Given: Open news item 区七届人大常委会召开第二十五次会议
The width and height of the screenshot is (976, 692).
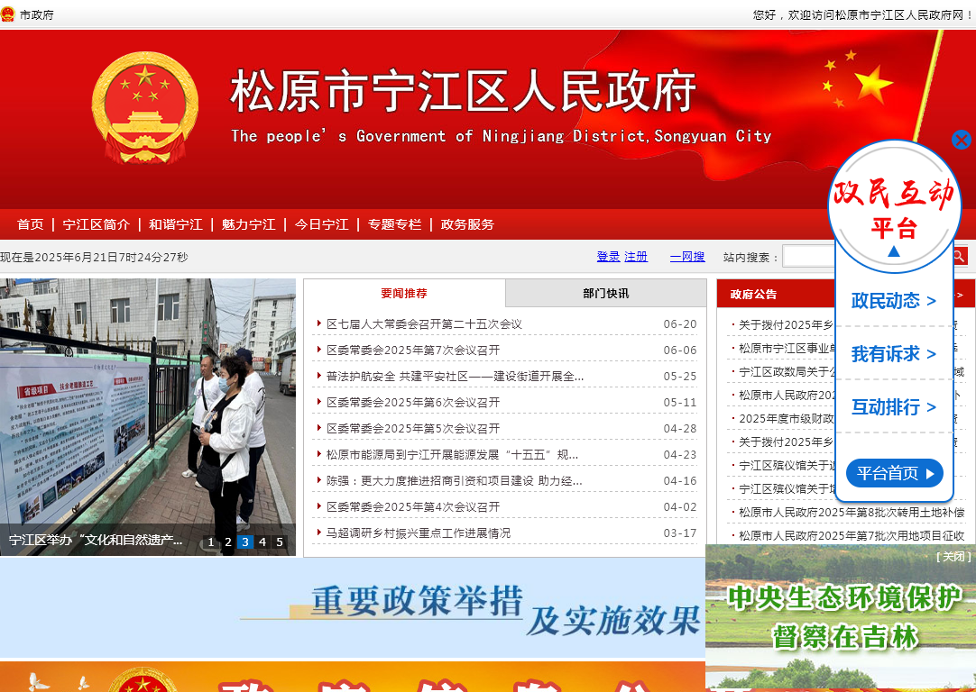Looking at the screenshot, I should pyautogui.click(x=425, y=324).
